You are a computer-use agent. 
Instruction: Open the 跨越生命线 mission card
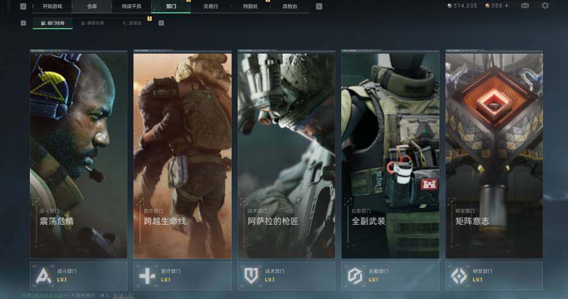click(183, 155)
